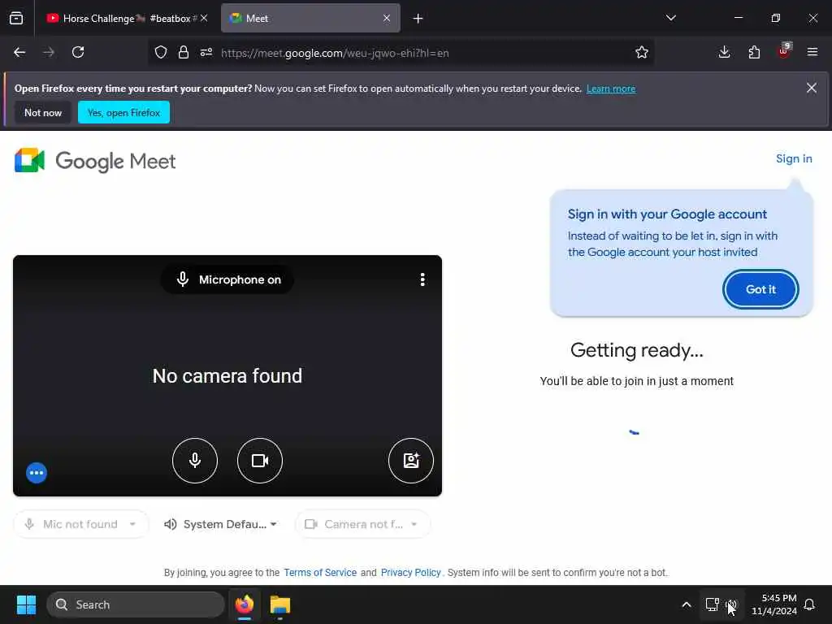Open clock and calendar at 5:45 PM
This screenshot has height=624, width=832.
coord(774,604)
